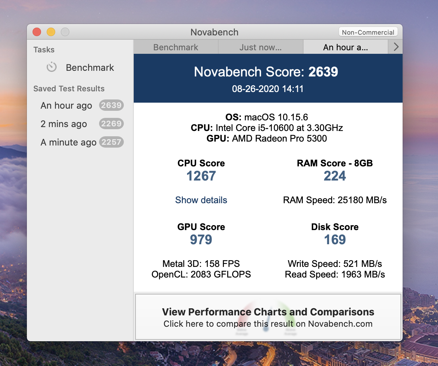Click the Non-Commercial license button
The image size is (438, 366).
pos(368,32)
